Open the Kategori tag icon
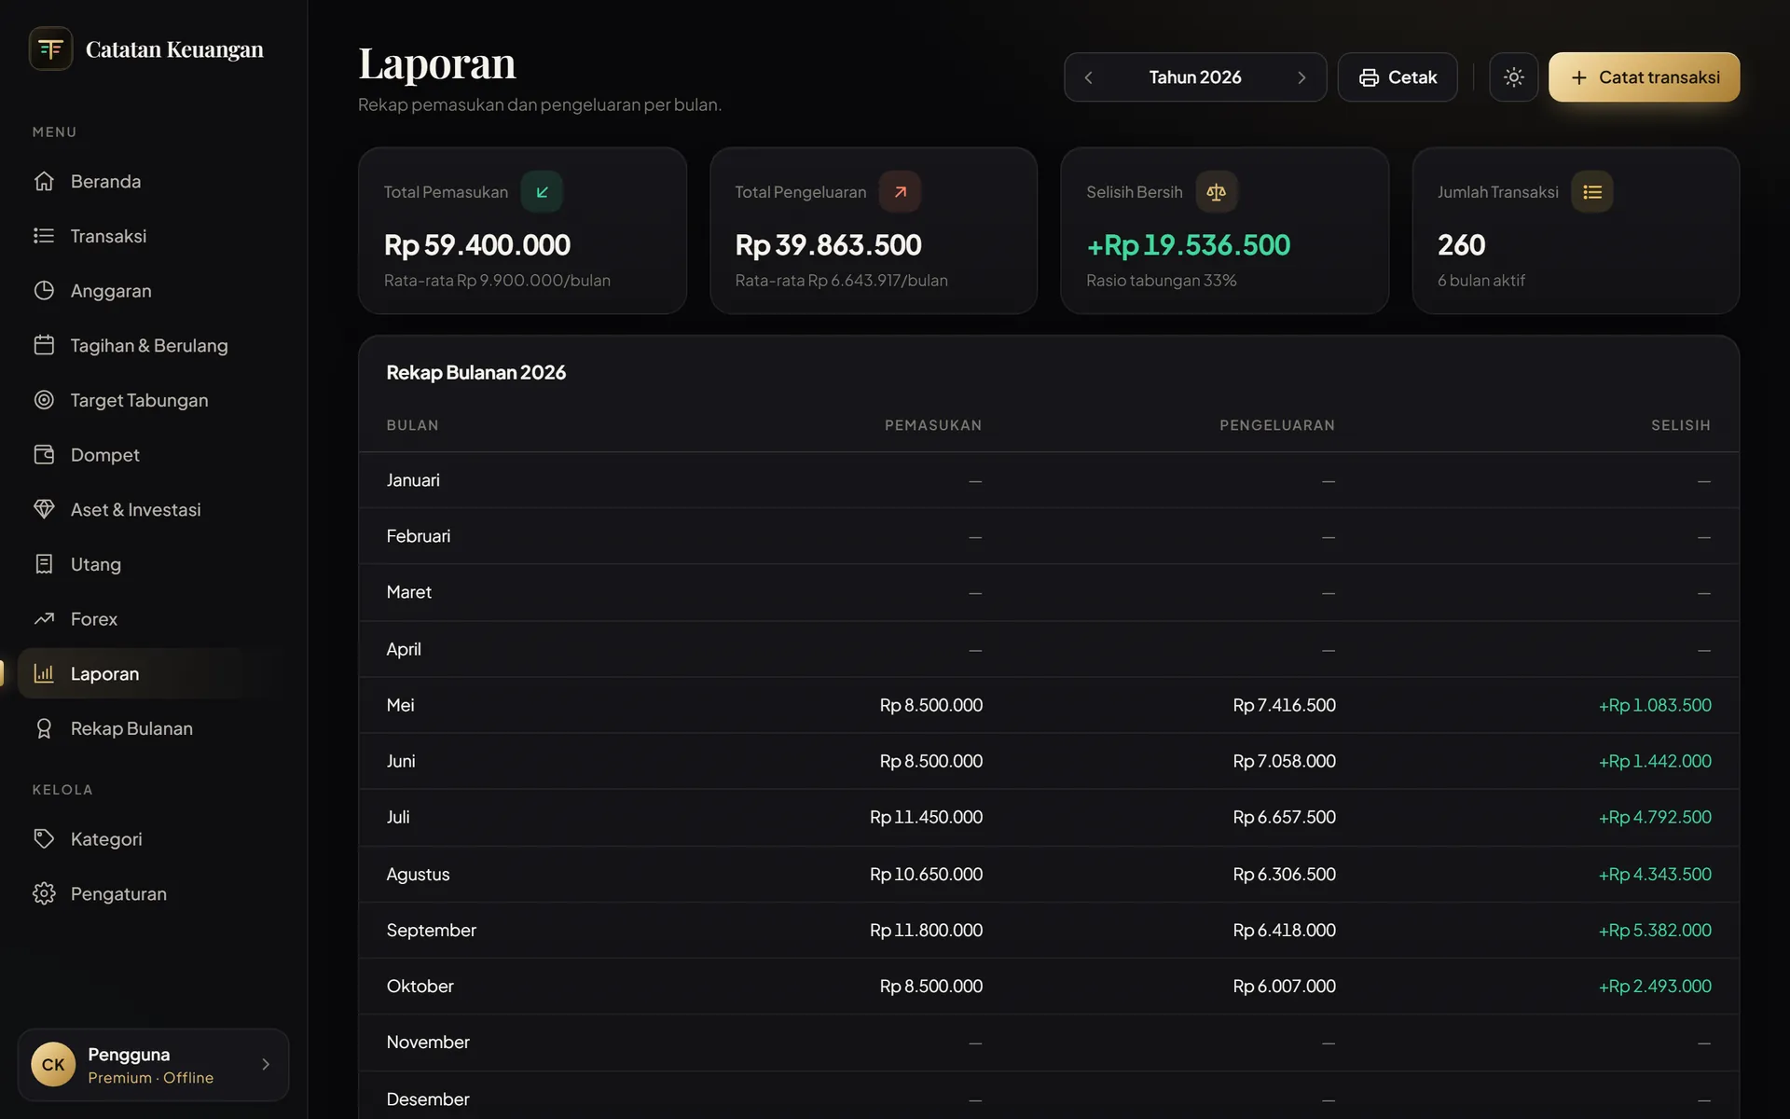Screen dimensions: 1790x1119 click(44, 838)
